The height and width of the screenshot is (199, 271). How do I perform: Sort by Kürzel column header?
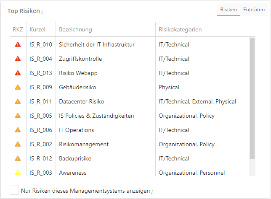click(x=37, y=29)
